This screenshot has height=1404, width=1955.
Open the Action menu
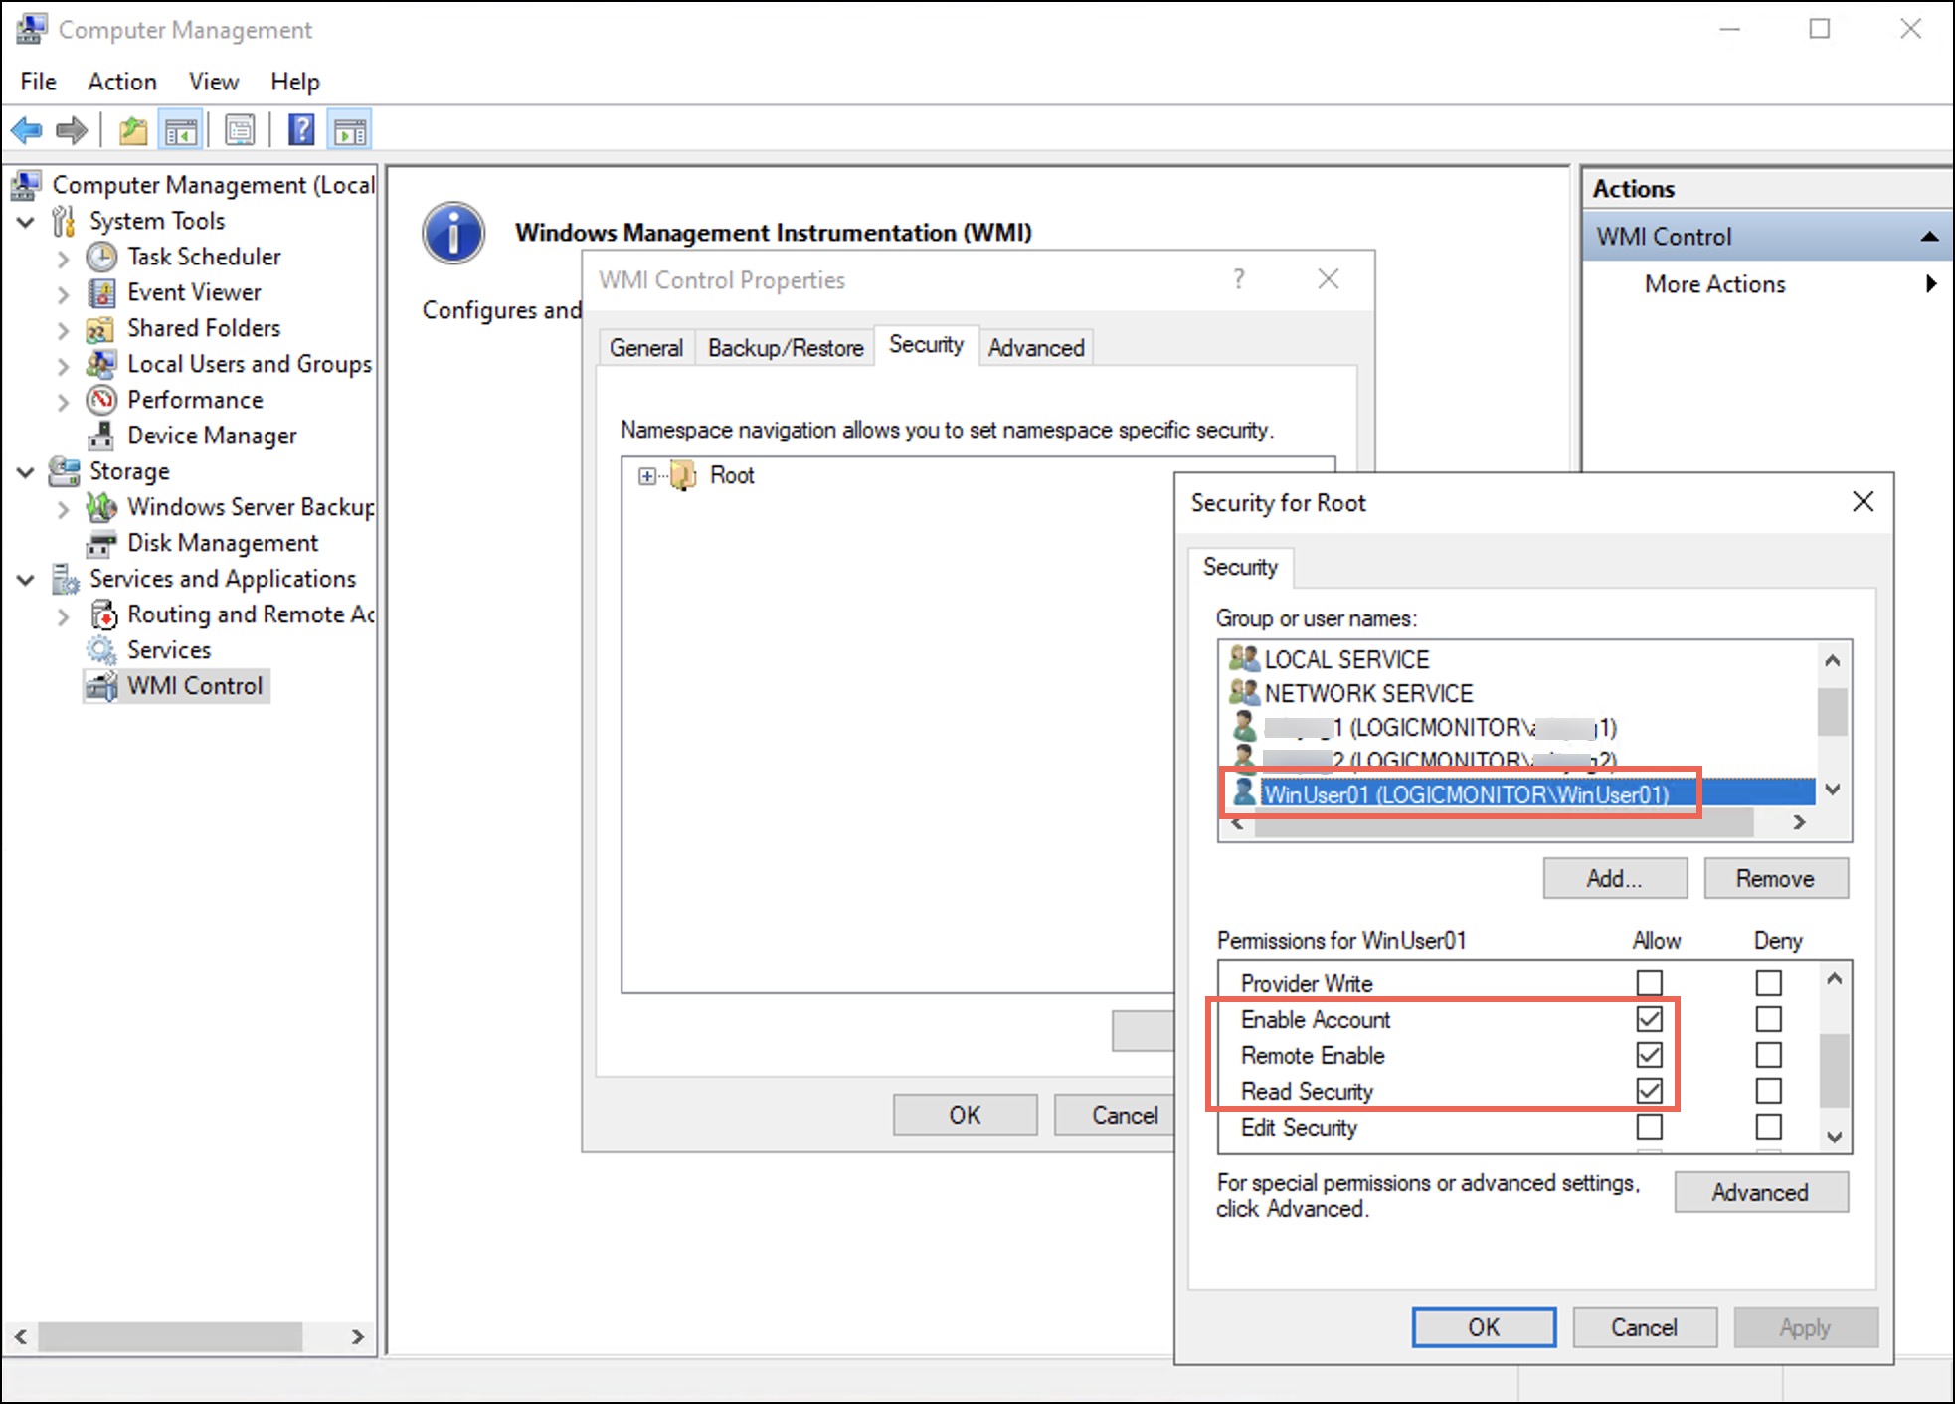tap(121, 81)
